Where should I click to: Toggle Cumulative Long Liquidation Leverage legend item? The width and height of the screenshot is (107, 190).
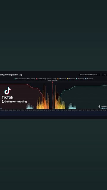(46, 79)
